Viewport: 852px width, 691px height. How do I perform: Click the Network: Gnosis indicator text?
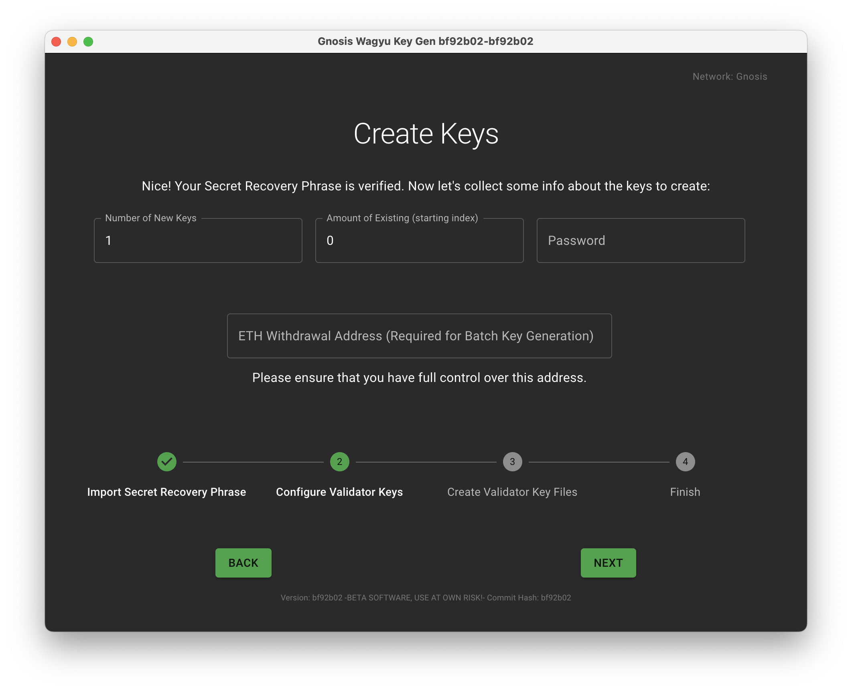point(730,77)
